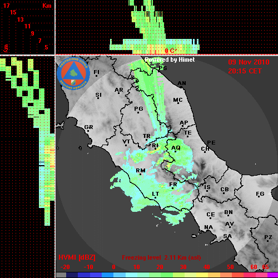Viewport: 278px width, 278px height.
Task: Click the IS city label
Action: click(x=207, y=187)
